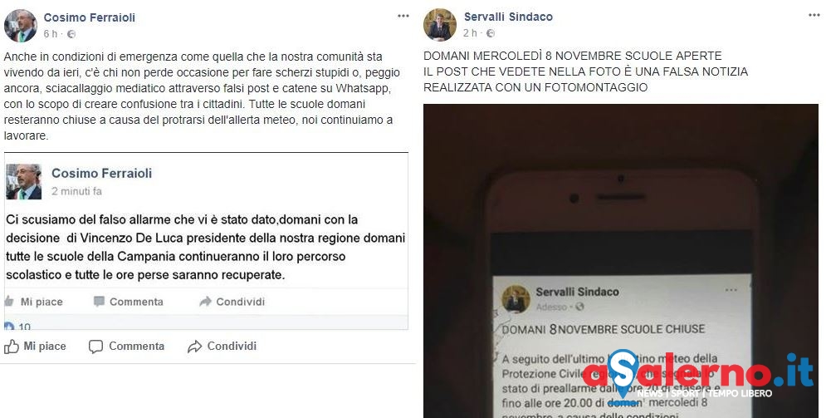Open Servalli Sindaco's name link at top
This screenshot has width=826, height=418.
coord(508,17)
